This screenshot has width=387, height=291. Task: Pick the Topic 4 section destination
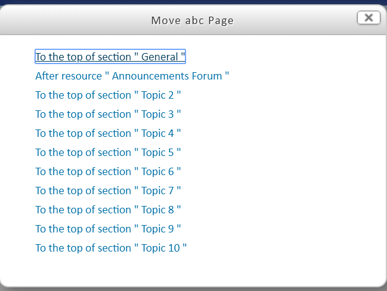[108, 133]
